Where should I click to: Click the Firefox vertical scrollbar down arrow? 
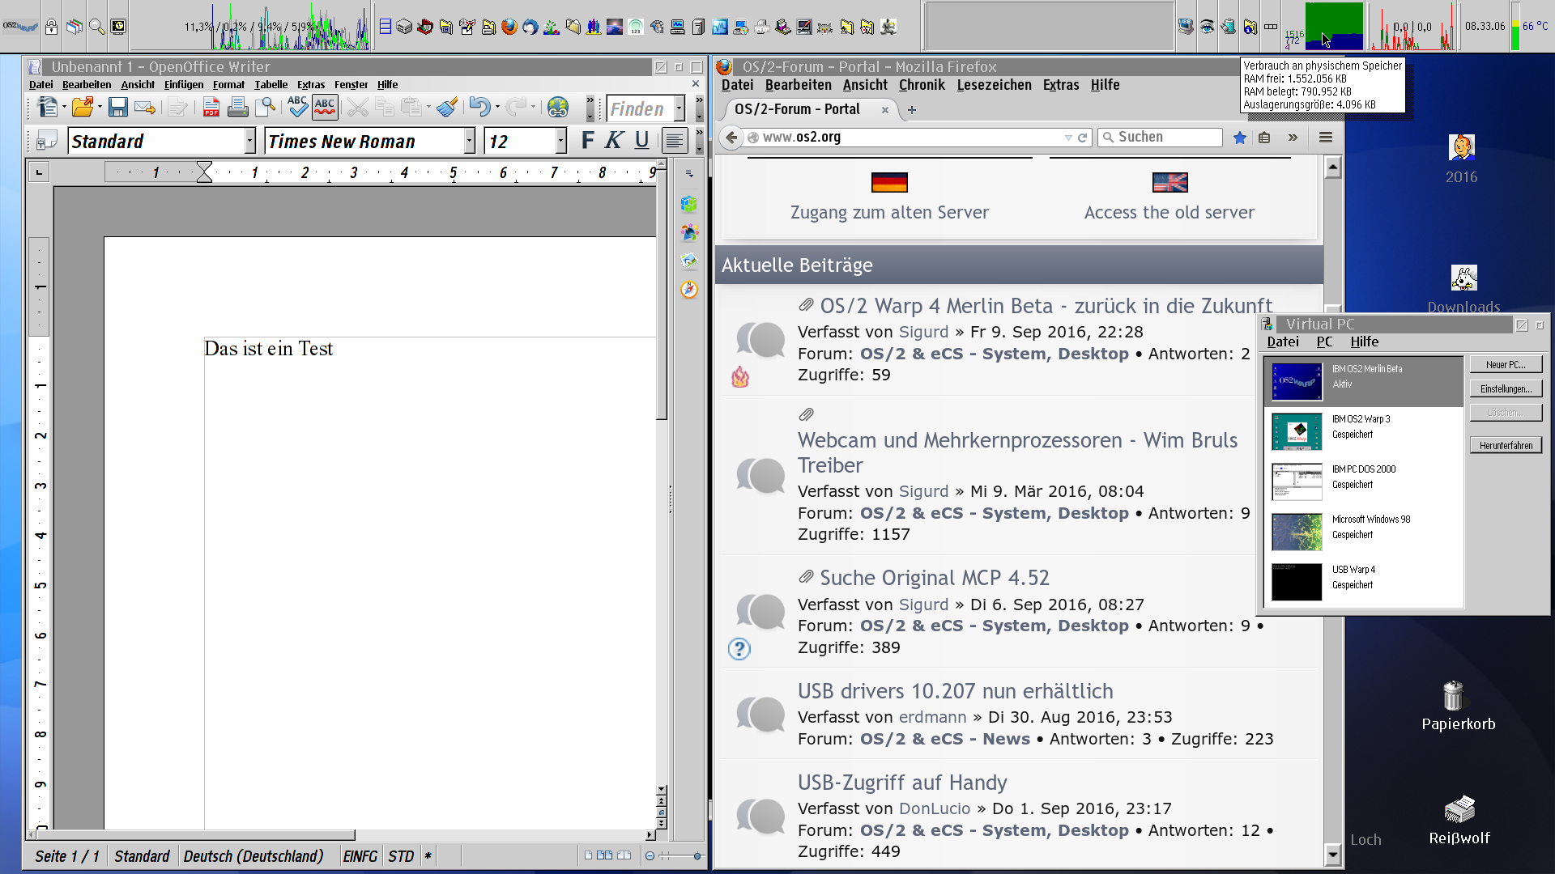click(1332, 854)
